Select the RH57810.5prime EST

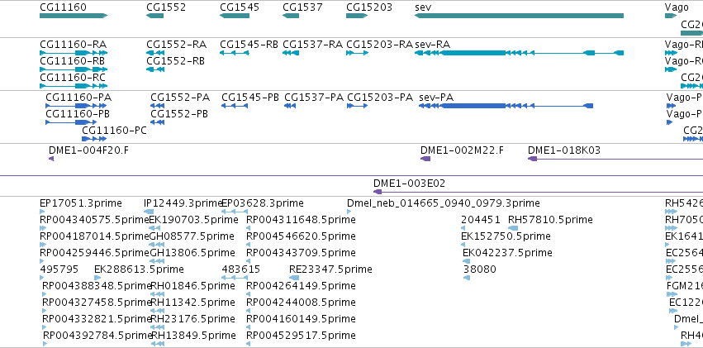point(513,228)
